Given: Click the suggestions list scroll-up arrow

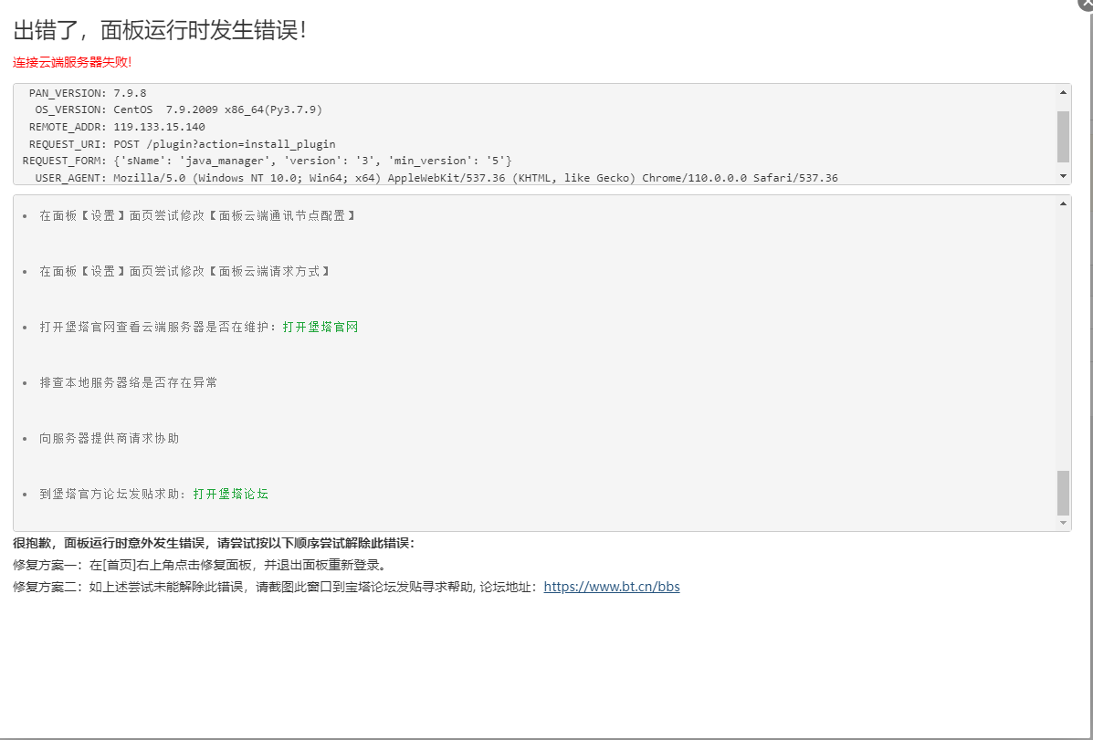Looking at the screenshot, I should [1063, 203].
